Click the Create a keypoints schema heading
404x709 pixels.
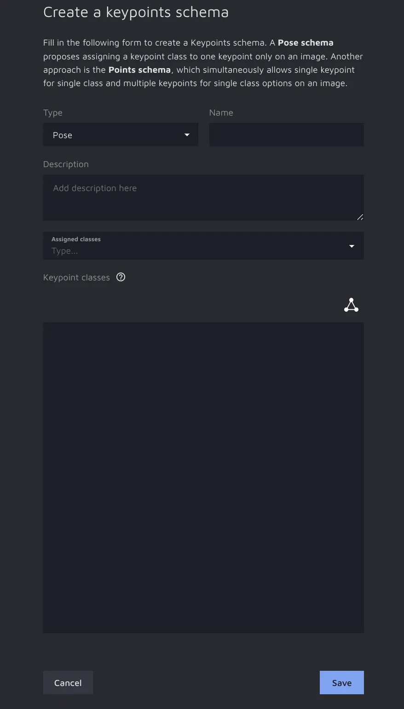pyautogui.click(x=136, y=12)
